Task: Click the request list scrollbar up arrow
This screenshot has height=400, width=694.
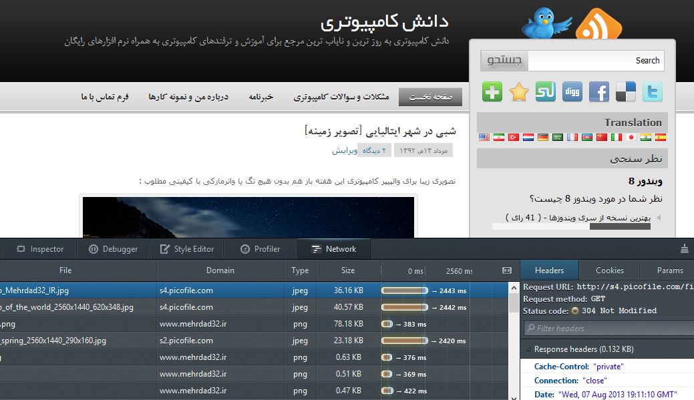Action: click(x=514, y=288)
